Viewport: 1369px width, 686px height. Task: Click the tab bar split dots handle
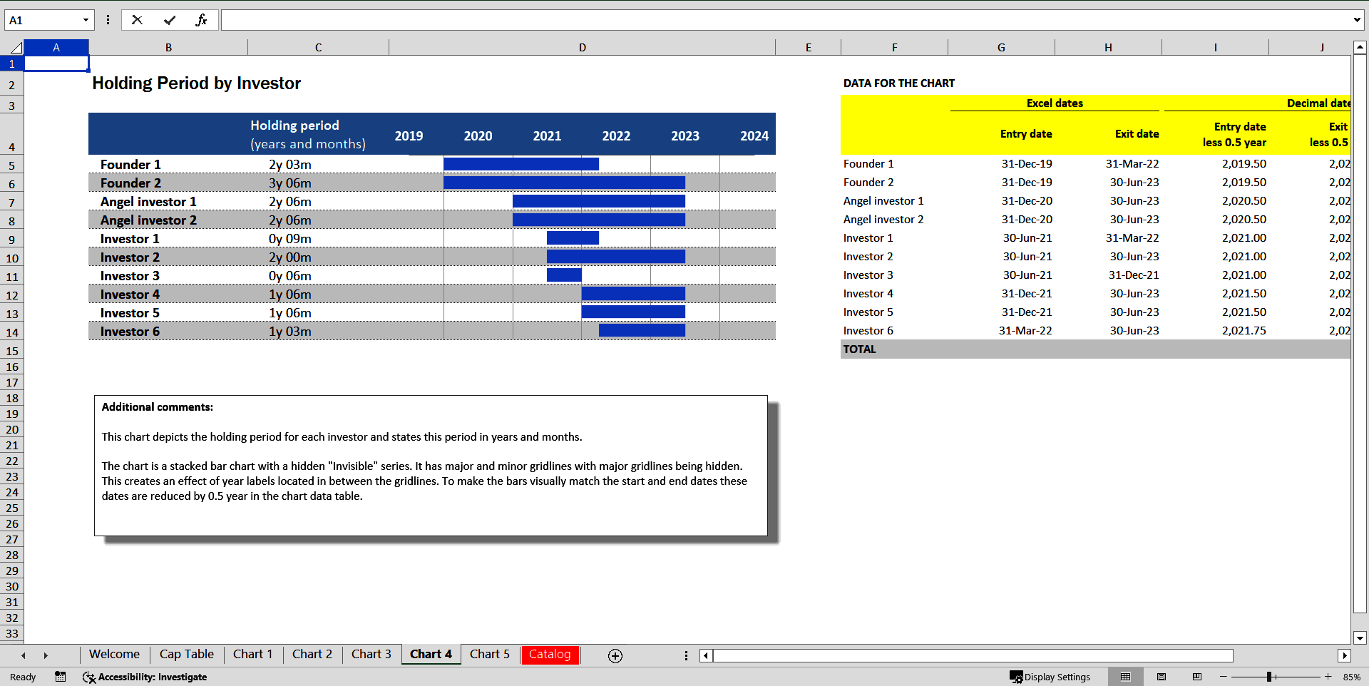(686, 655)
